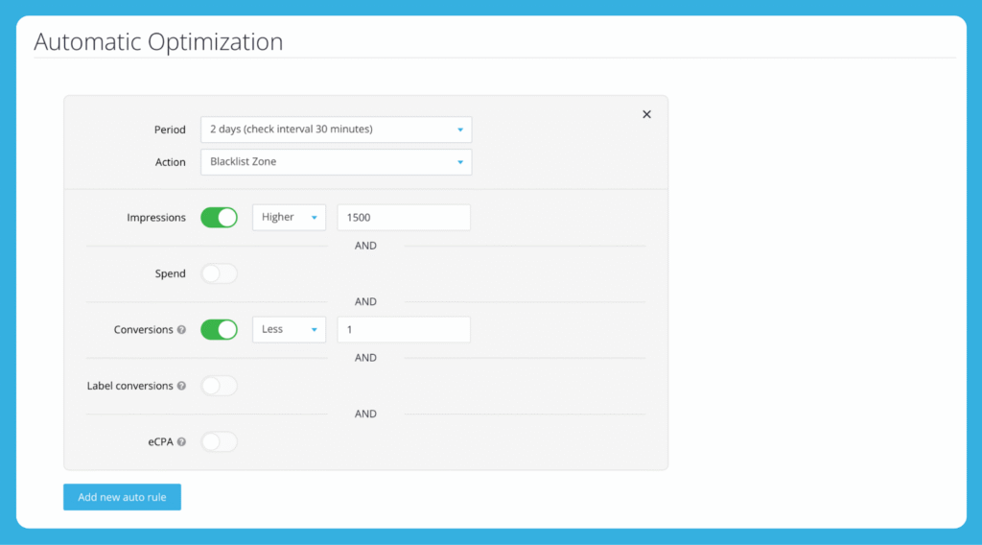Open the Less comparison dropdown for Conversions
The image size is (982, 545).
pos(289,330)
